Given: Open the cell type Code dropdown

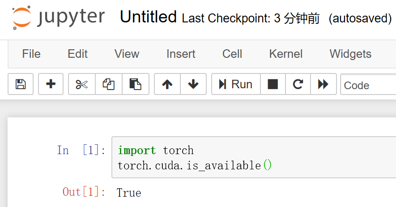Looking at the screenshot, I should pyautogui.click(x=368, y=85).
